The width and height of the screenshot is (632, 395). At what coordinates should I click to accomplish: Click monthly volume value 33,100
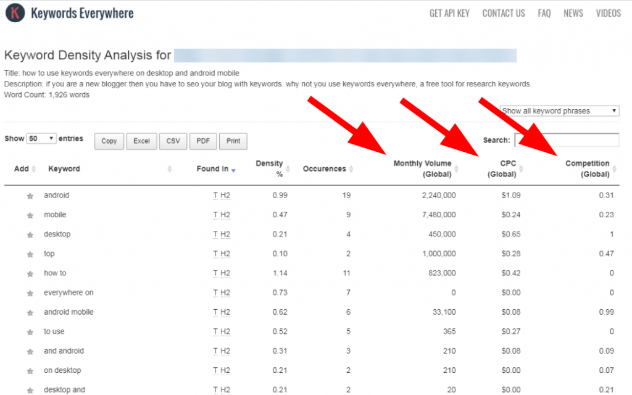click(444, 312)
